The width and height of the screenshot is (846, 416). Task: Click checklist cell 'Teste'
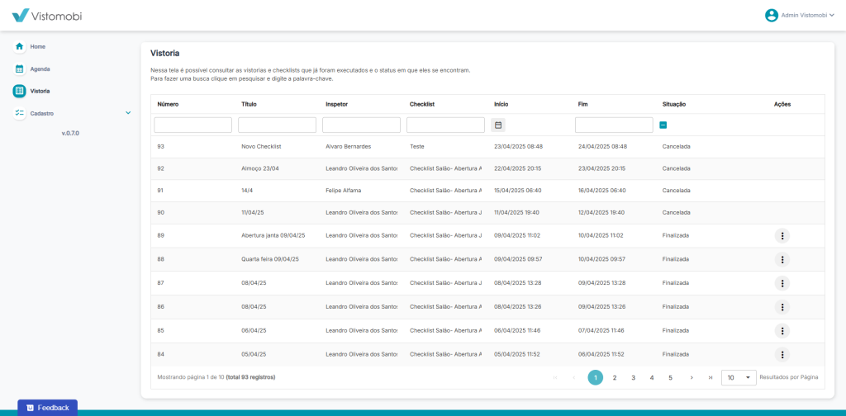417,146
